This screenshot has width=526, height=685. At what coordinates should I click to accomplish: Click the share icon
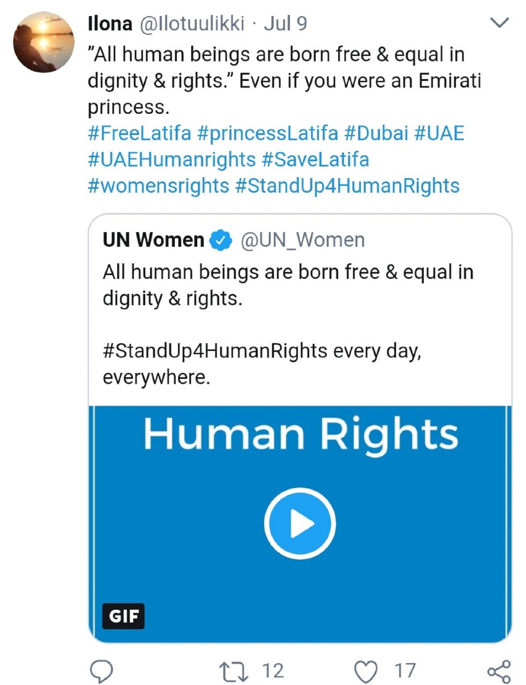pos(499,671)
